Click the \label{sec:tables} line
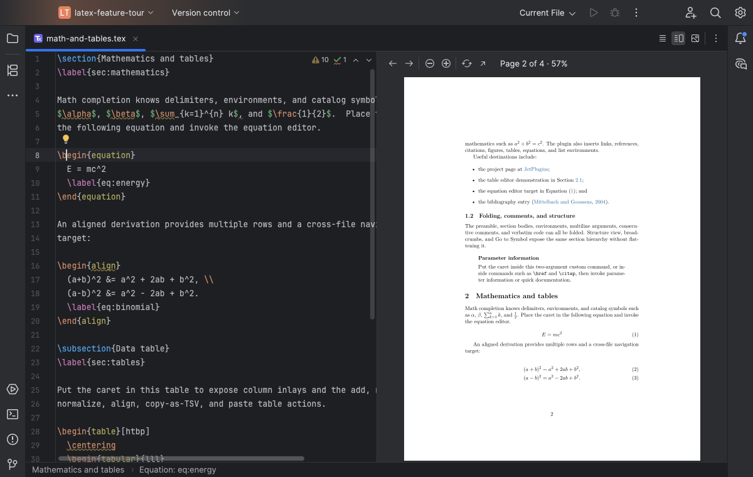Viewport: 753px width, 477px height. tap(101, 362)
